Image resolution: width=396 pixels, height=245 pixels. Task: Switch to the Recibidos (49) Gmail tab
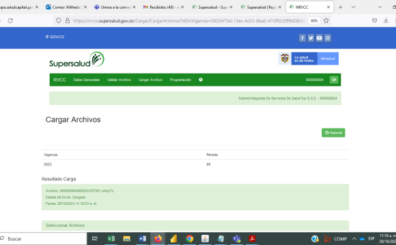coord(163,7)
